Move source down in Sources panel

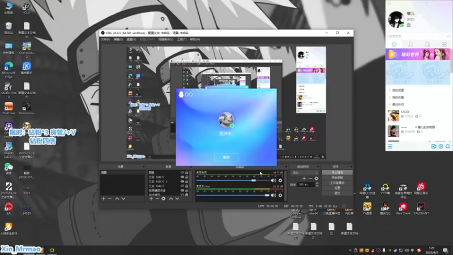177,199
